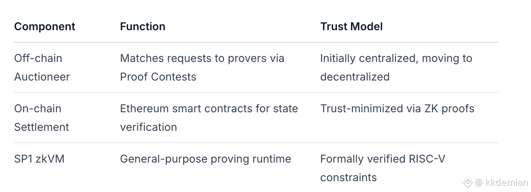Click the @kkdemian watermark username
Viewport: 531px width, 192px height.
click(501, 182)
